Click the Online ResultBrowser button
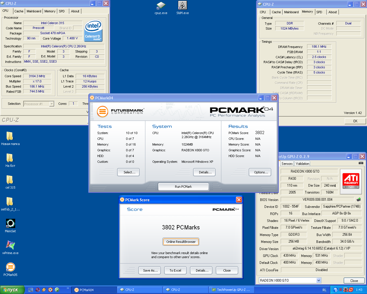 point(181,242)
